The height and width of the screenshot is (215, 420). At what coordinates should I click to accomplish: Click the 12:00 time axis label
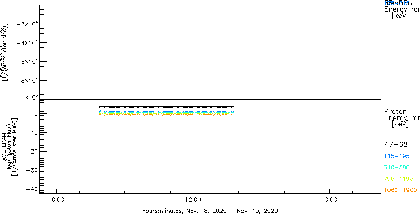pos(193,200)
